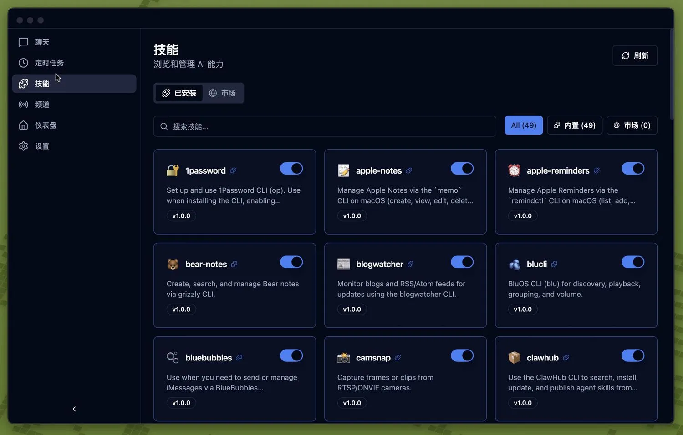Click the bluebubbles bubbles icon

[173, 358]
